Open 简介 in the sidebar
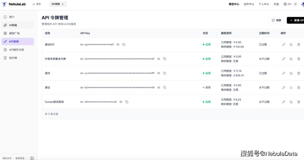Image resolution: width=304 pixels, height=160 pixels. coord(18,17)
